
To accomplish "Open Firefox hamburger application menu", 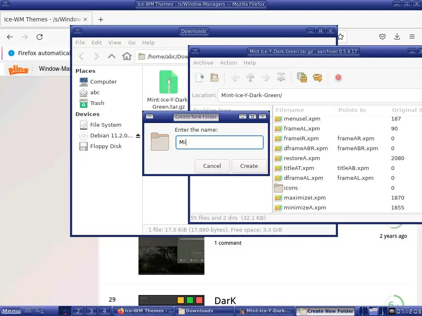I will pyautogui.click(x=412, y=37).
